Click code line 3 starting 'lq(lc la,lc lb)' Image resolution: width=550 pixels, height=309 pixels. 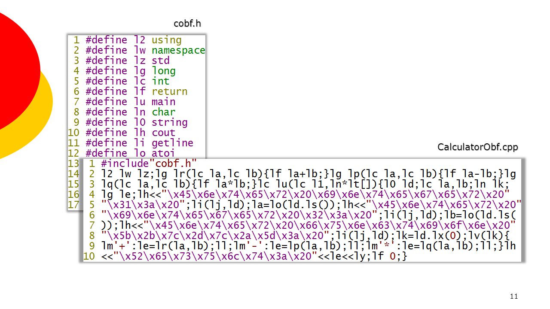[306, 184]
